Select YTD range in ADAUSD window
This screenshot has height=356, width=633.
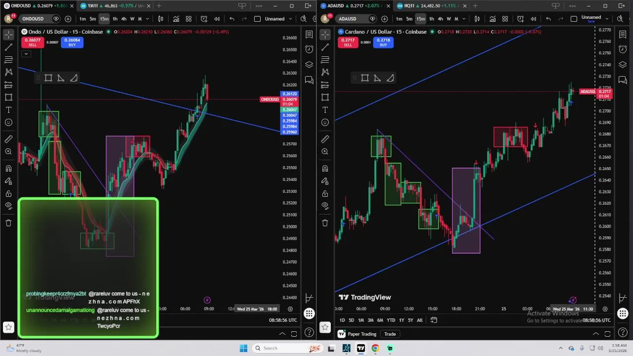click(391, 320)
